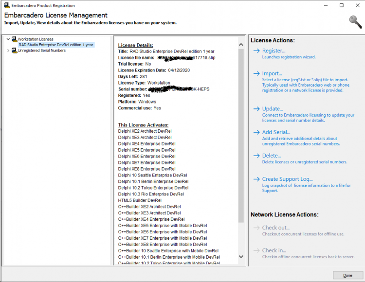Click the arrow icon beside Import
This screenshot has height=282, width=365.
256,73
